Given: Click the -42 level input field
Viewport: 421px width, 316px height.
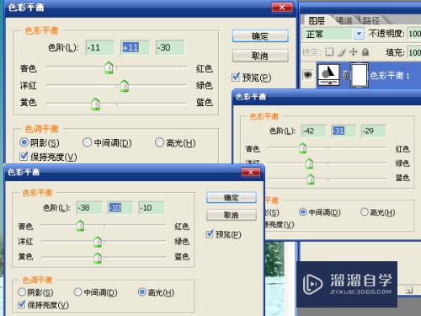Looking at the screenshot, I should 313,131.
